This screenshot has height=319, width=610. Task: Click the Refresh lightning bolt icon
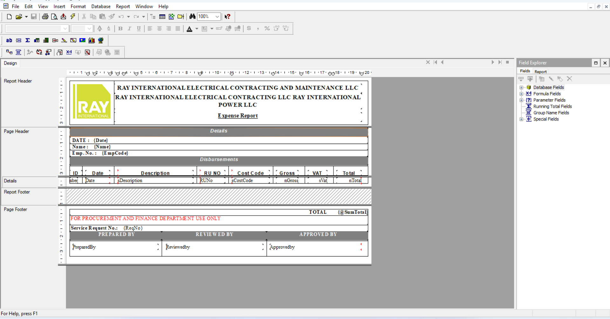click(x=73, y=16)
